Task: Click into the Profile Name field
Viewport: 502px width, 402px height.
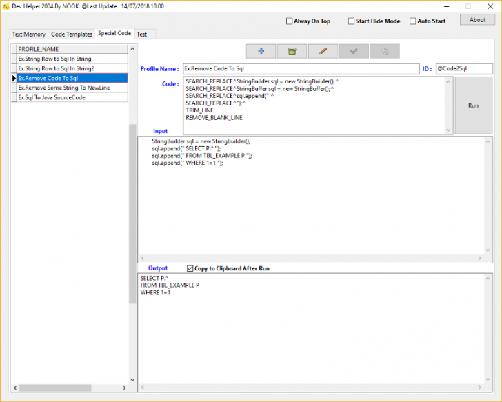Action: [x=301, y=68]
